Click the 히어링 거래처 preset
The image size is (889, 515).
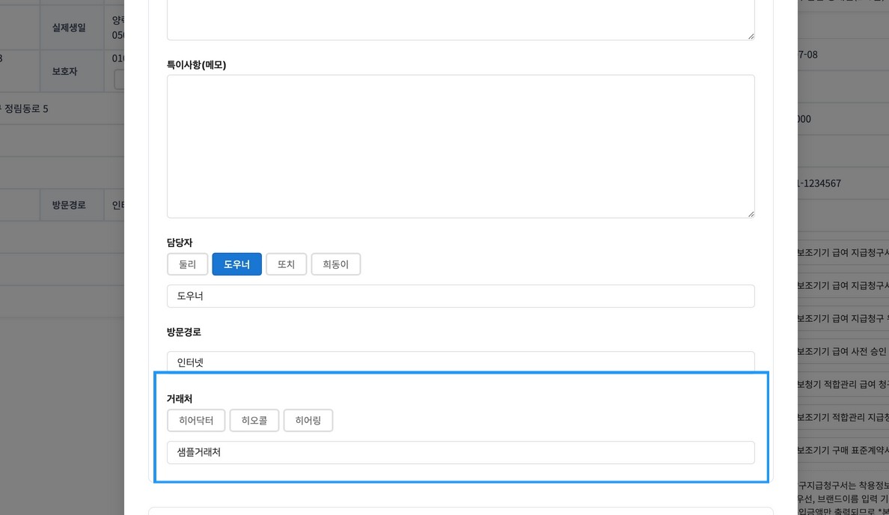pos(308,421)
